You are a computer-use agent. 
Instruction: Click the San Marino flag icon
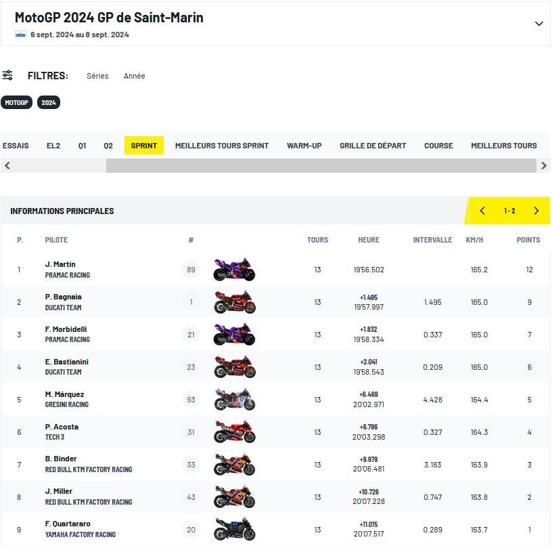point(20,35)
